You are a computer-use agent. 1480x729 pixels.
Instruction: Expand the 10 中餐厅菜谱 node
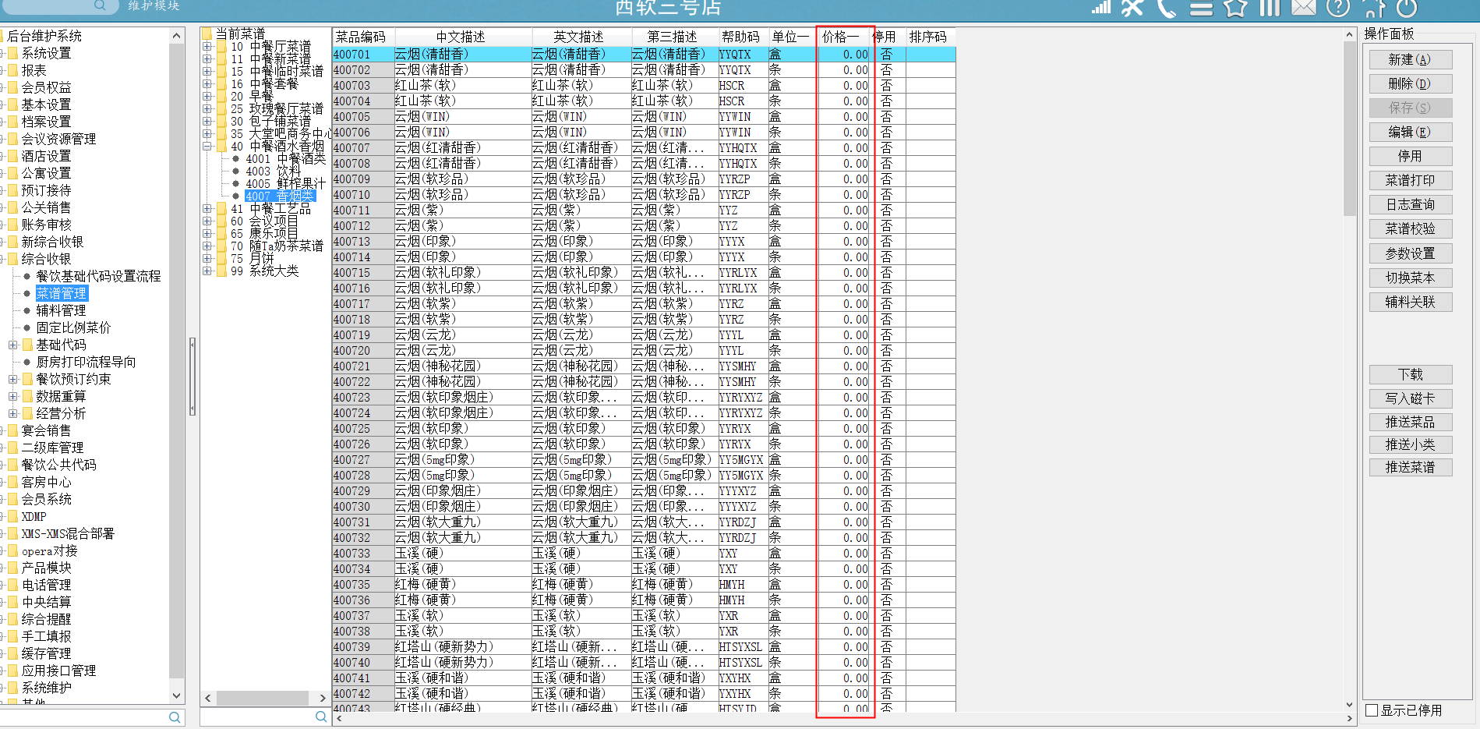207,47
